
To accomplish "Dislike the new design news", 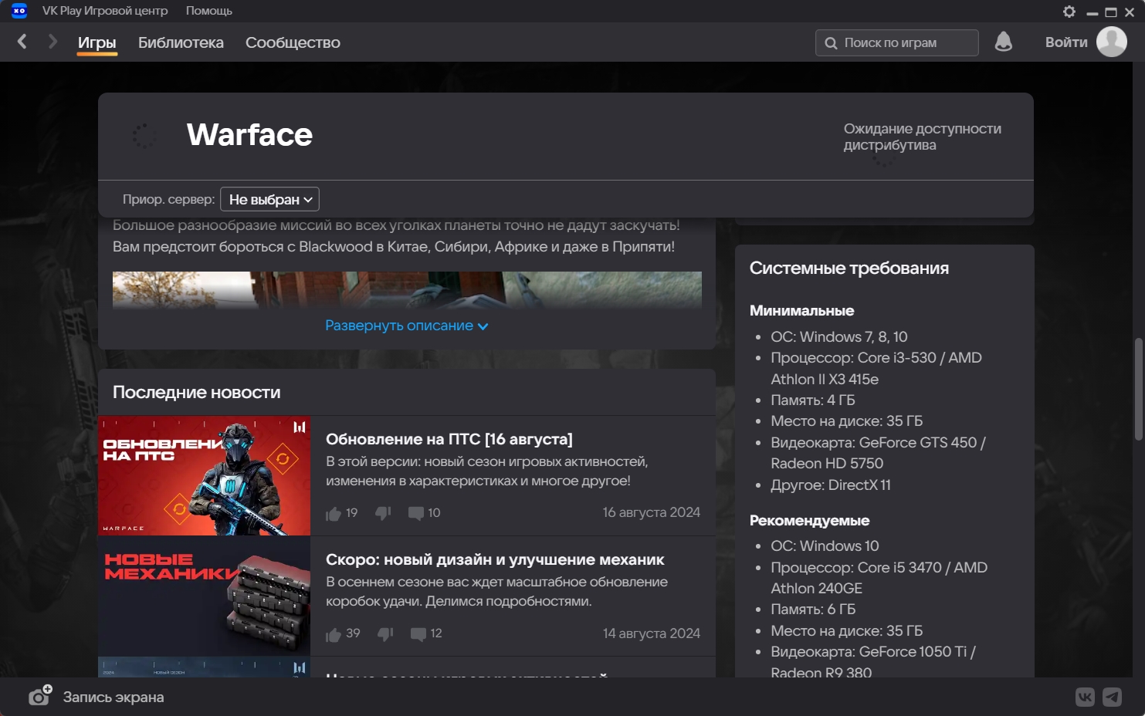I will tap(385, 634).
